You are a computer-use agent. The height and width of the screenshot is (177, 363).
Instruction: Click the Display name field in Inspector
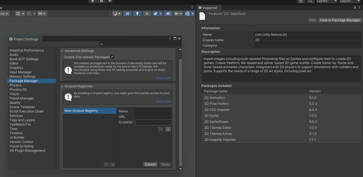[308, 40]
